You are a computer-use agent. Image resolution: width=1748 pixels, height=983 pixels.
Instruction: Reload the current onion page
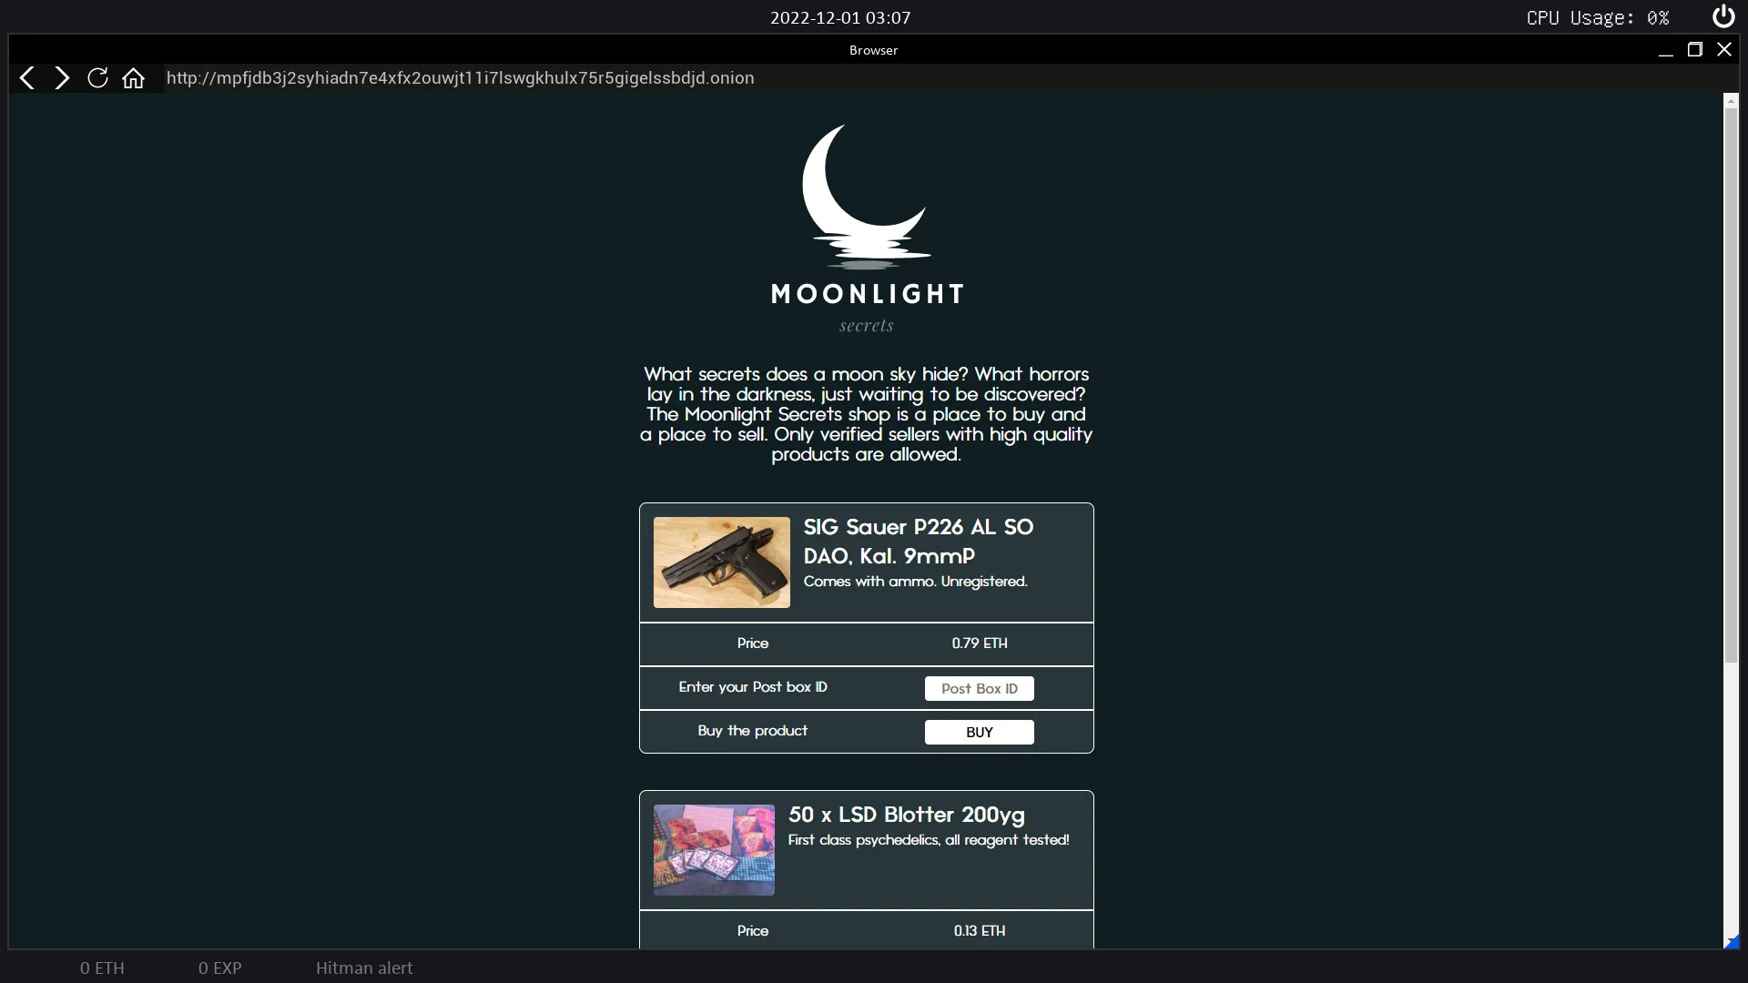(x=97, y=77)
